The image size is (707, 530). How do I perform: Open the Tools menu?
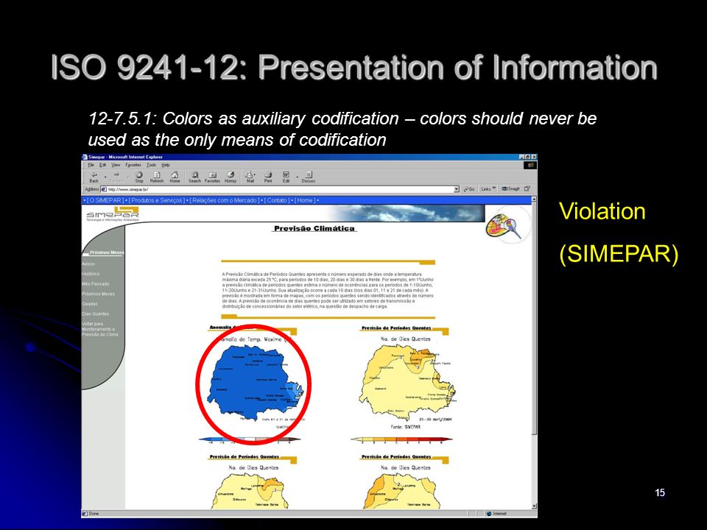[x=152, y=165]
